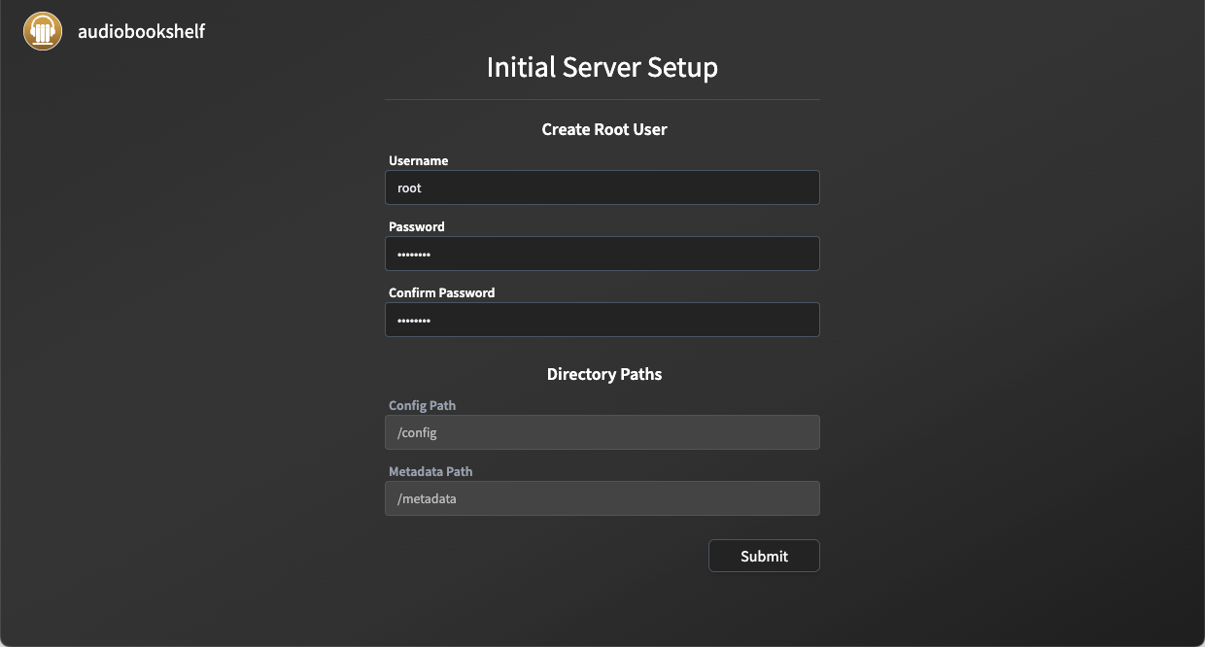Image resolution: width=1205 pixels, height=647 pixels.
Task: Click the masked dots in the Password field
Action: pos(414,255)
